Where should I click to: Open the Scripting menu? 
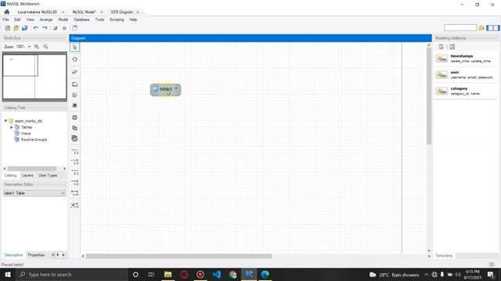pyautogui.click(x=117, y=20)
